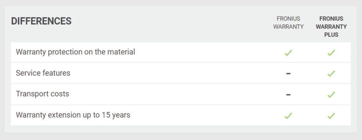Image resolution: width=362 pixels, height=140 pixels.
Task: Select the Fronius Warranty column header
Action: pyautogui.click(x=288, y=23)
